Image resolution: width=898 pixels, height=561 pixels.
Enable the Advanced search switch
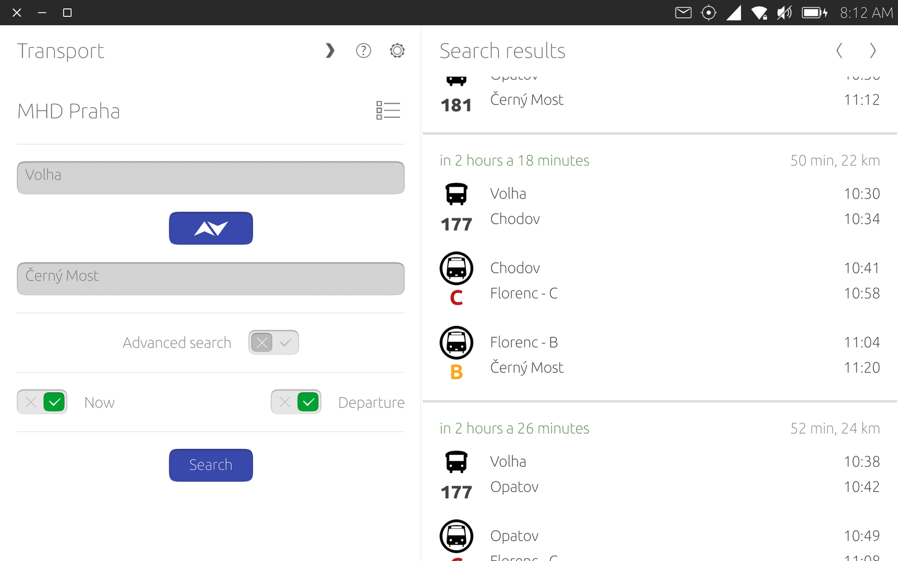pos(273,343)
